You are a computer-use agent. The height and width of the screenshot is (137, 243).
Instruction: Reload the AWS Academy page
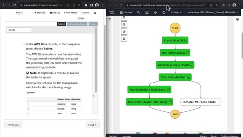[x=14, y=5]
